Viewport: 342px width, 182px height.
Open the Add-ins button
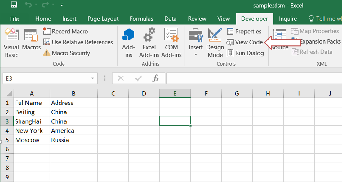(128, 43)
